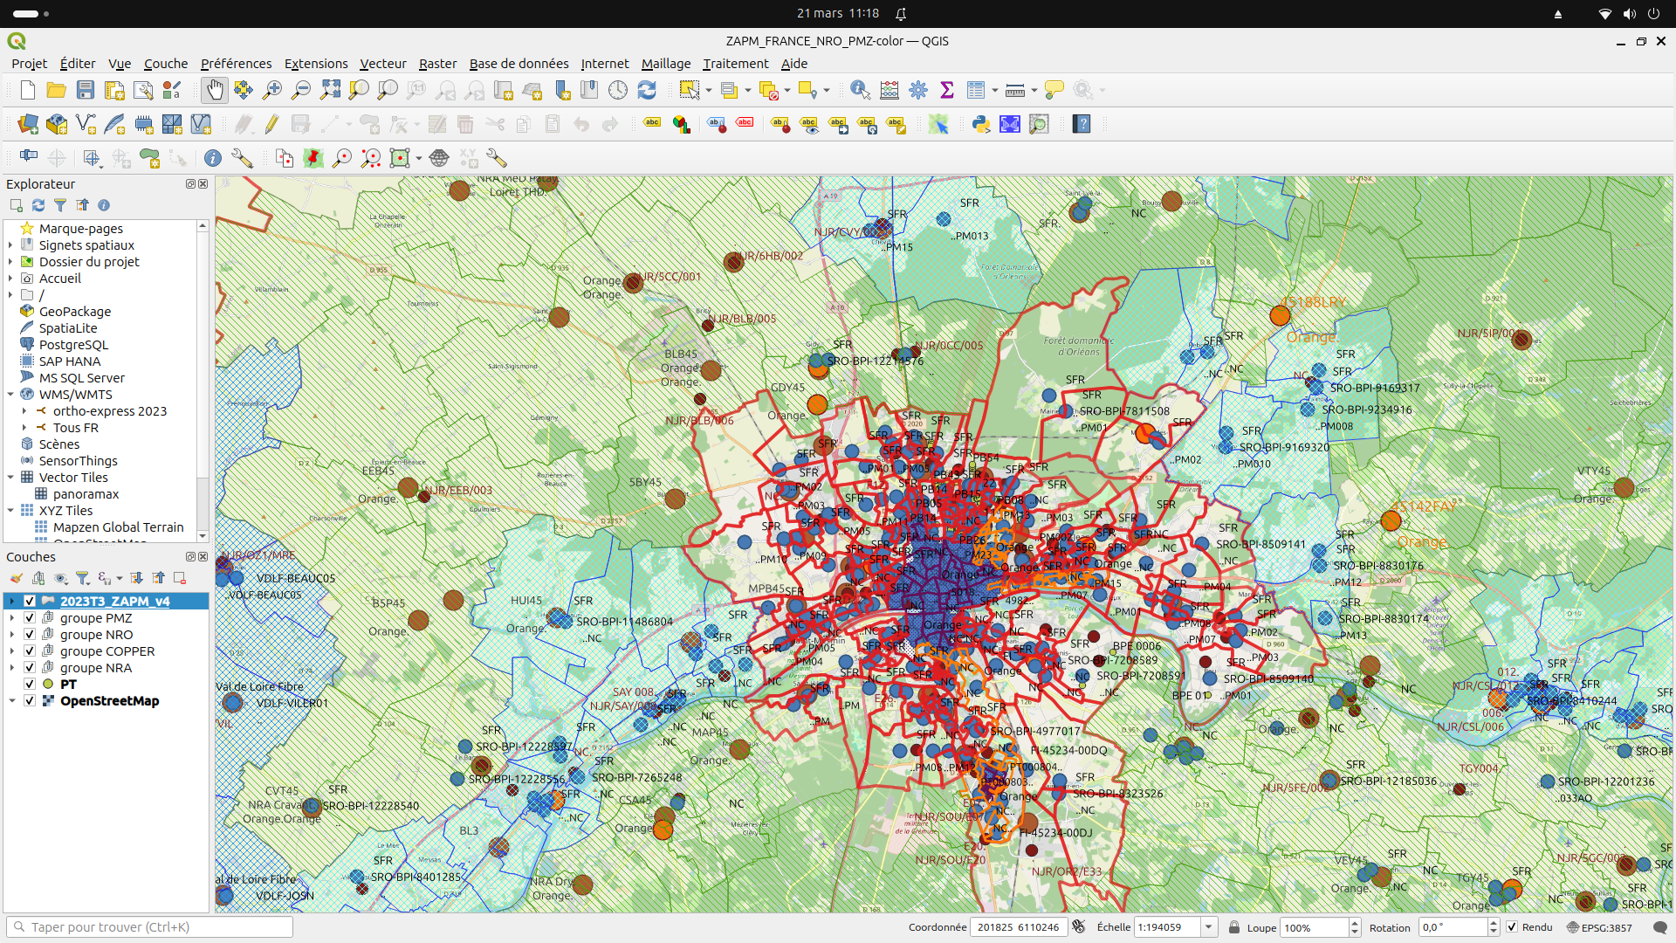The image size is (1676, 943).
Task: Disable the Rendu rendering checkbox
Action: pyautogui.click(x=1512, y=927)
